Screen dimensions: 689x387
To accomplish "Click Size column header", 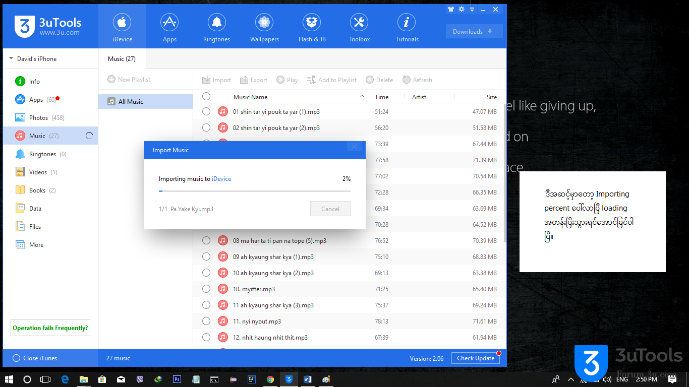I will (491, 97).
